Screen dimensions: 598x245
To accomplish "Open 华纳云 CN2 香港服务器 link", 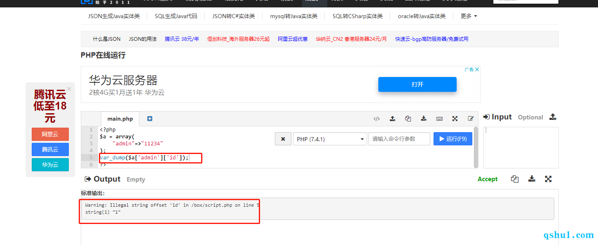I will pos(351,39).
